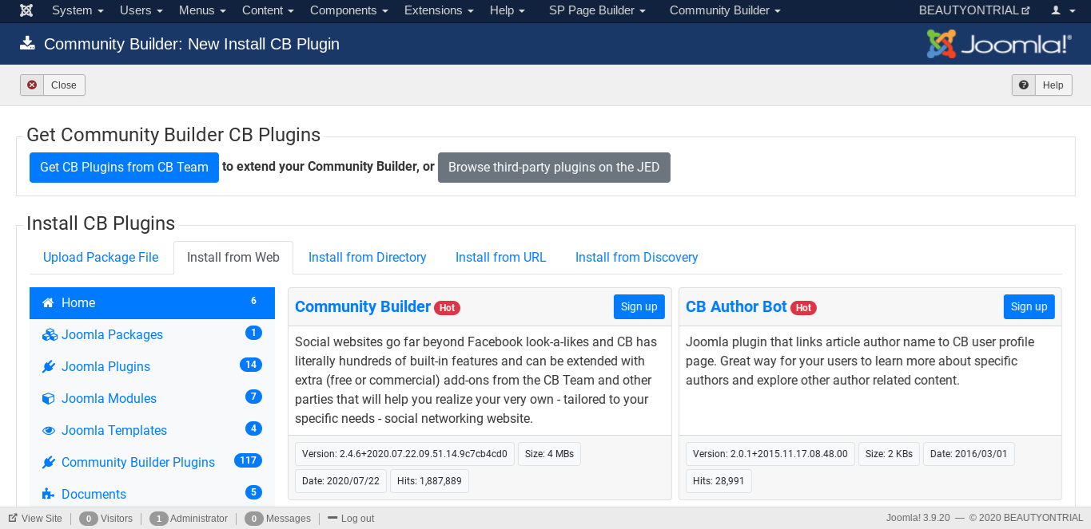Expand the Extensions dropdown
Screen dimensions: 1091x529
(x=439, y=10)
